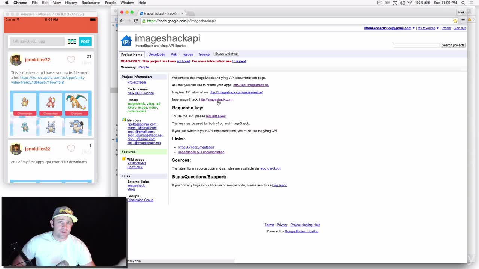Screen dimensions: 479x269
Task: Open the iTunes family-video-frenzy link
Action: click(48, 80)
